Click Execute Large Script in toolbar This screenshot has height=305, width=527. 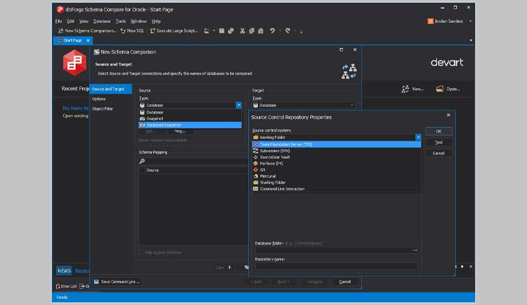coord(174,31)
